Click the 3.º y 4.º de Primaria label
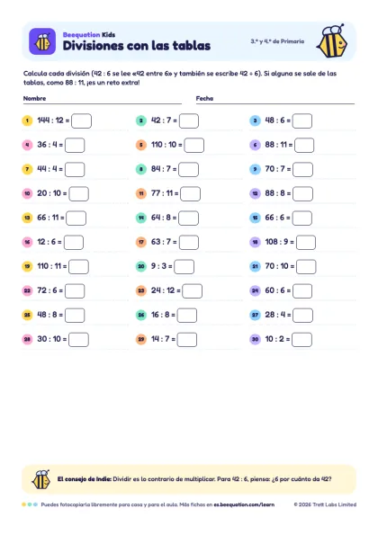This screenshot has width=378, height=535. coord(277,41)
